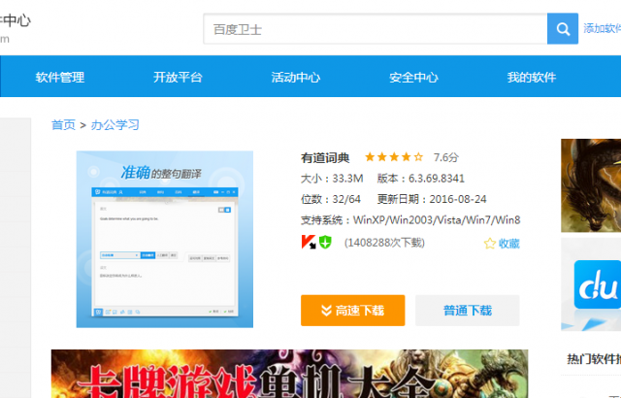The height and width of the screenshot is (398, 621).
Task: Click the Baidu 'du' app icon
Action: tap(598, 284)
